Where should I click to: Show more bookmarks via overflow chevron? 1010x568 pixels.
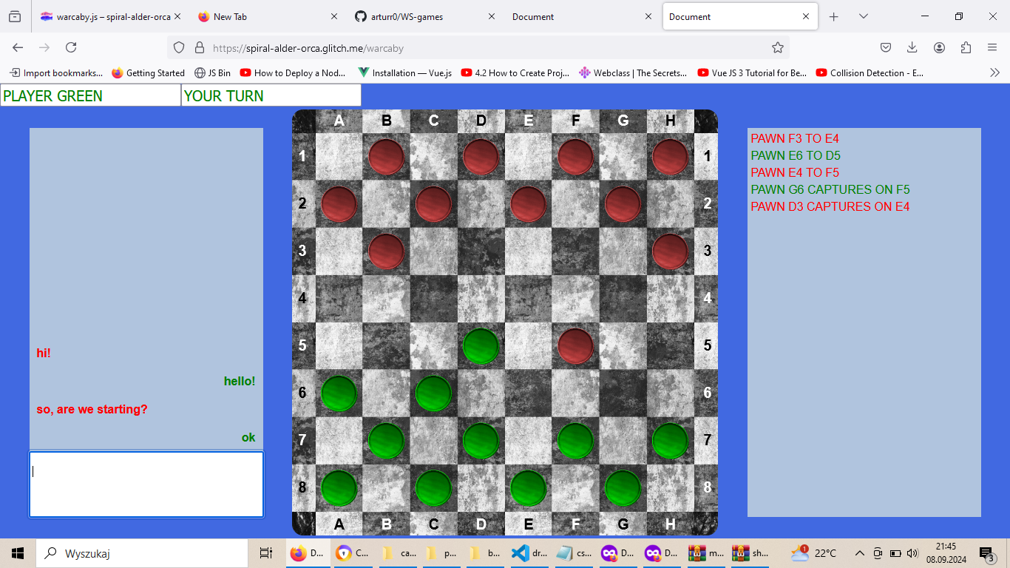(994, 72)
